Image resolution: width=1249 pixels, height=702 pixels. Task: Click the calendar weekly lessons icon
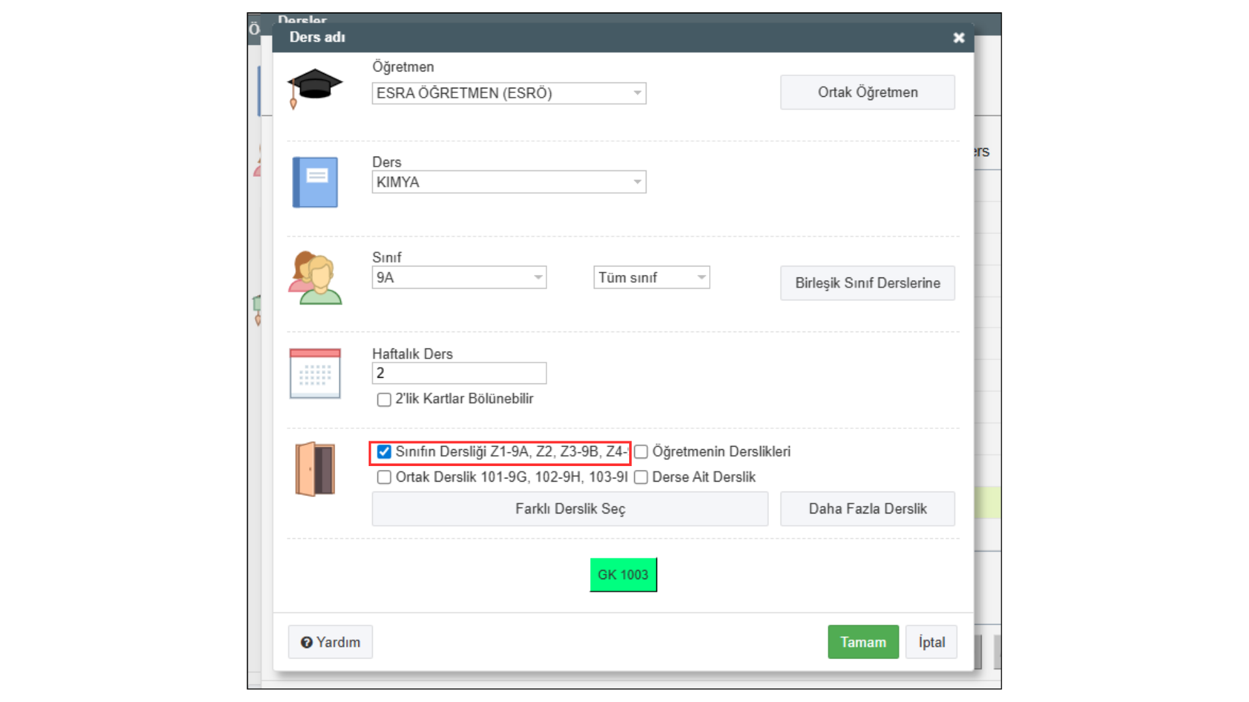tap(315, 373)
